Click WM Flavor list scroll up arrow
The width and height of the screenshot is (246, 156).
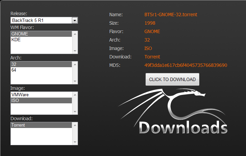coord(75,34)
